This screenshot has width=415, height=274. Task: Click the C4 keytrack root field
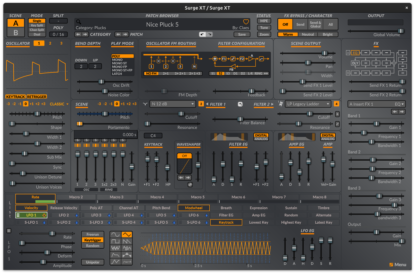tap(153, 136)
